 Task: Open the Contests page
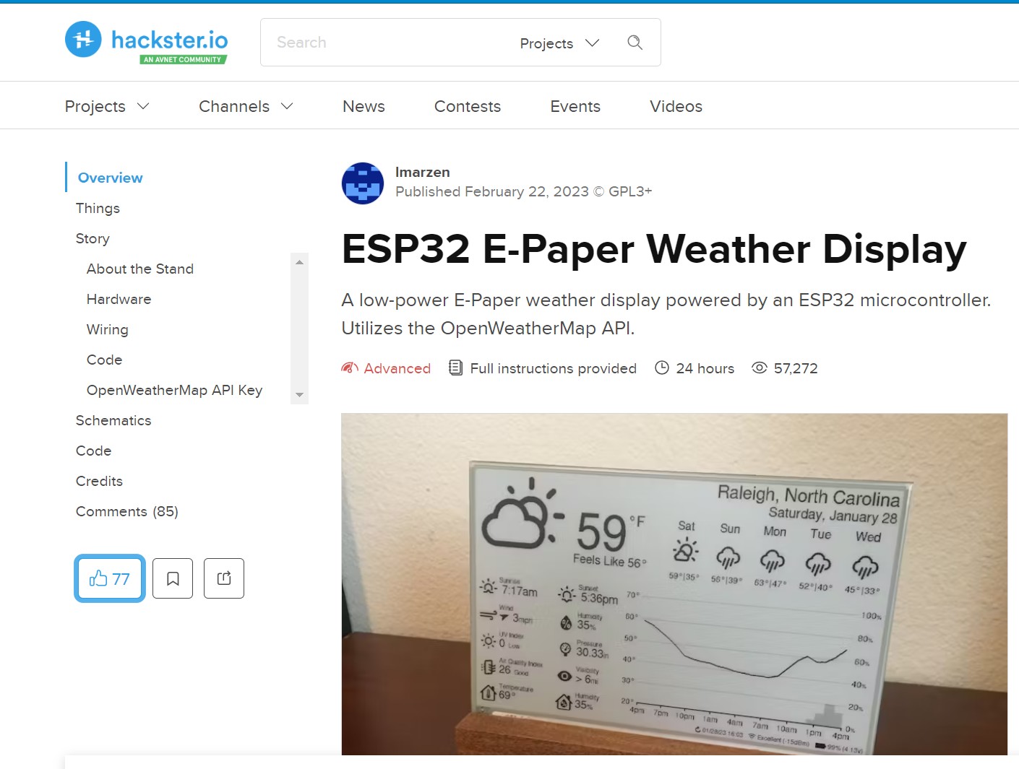click(x=468, y=106)
